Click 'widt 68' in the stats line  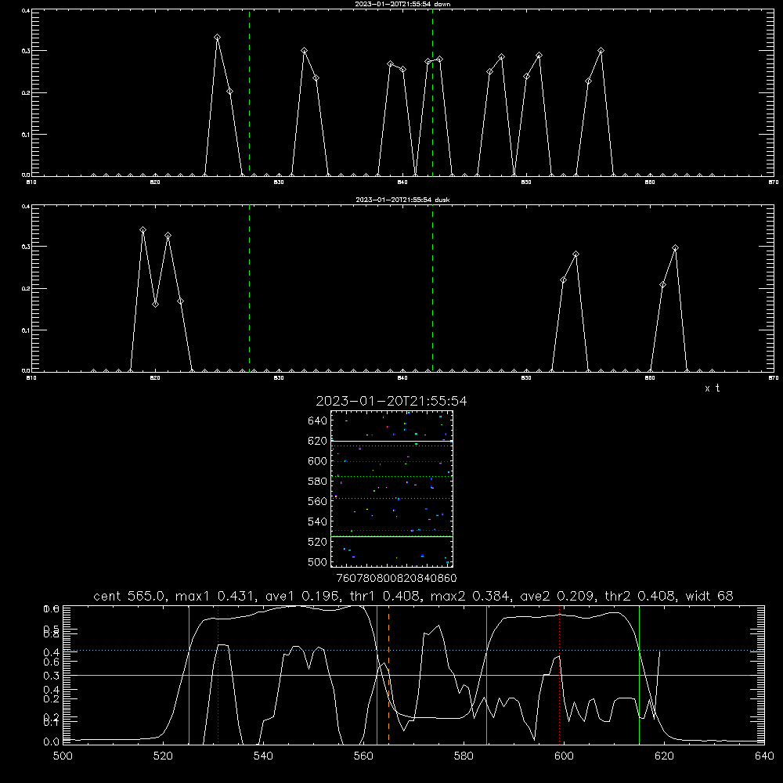[709, 596]
